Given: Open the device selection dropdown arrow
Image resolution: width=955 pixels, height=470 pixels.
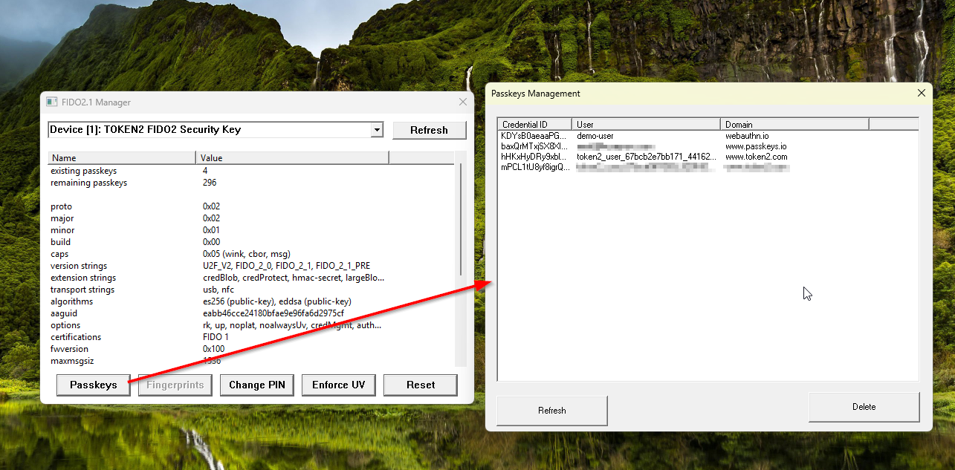Looking at the screenshot, I should click(x=378, y=130).
